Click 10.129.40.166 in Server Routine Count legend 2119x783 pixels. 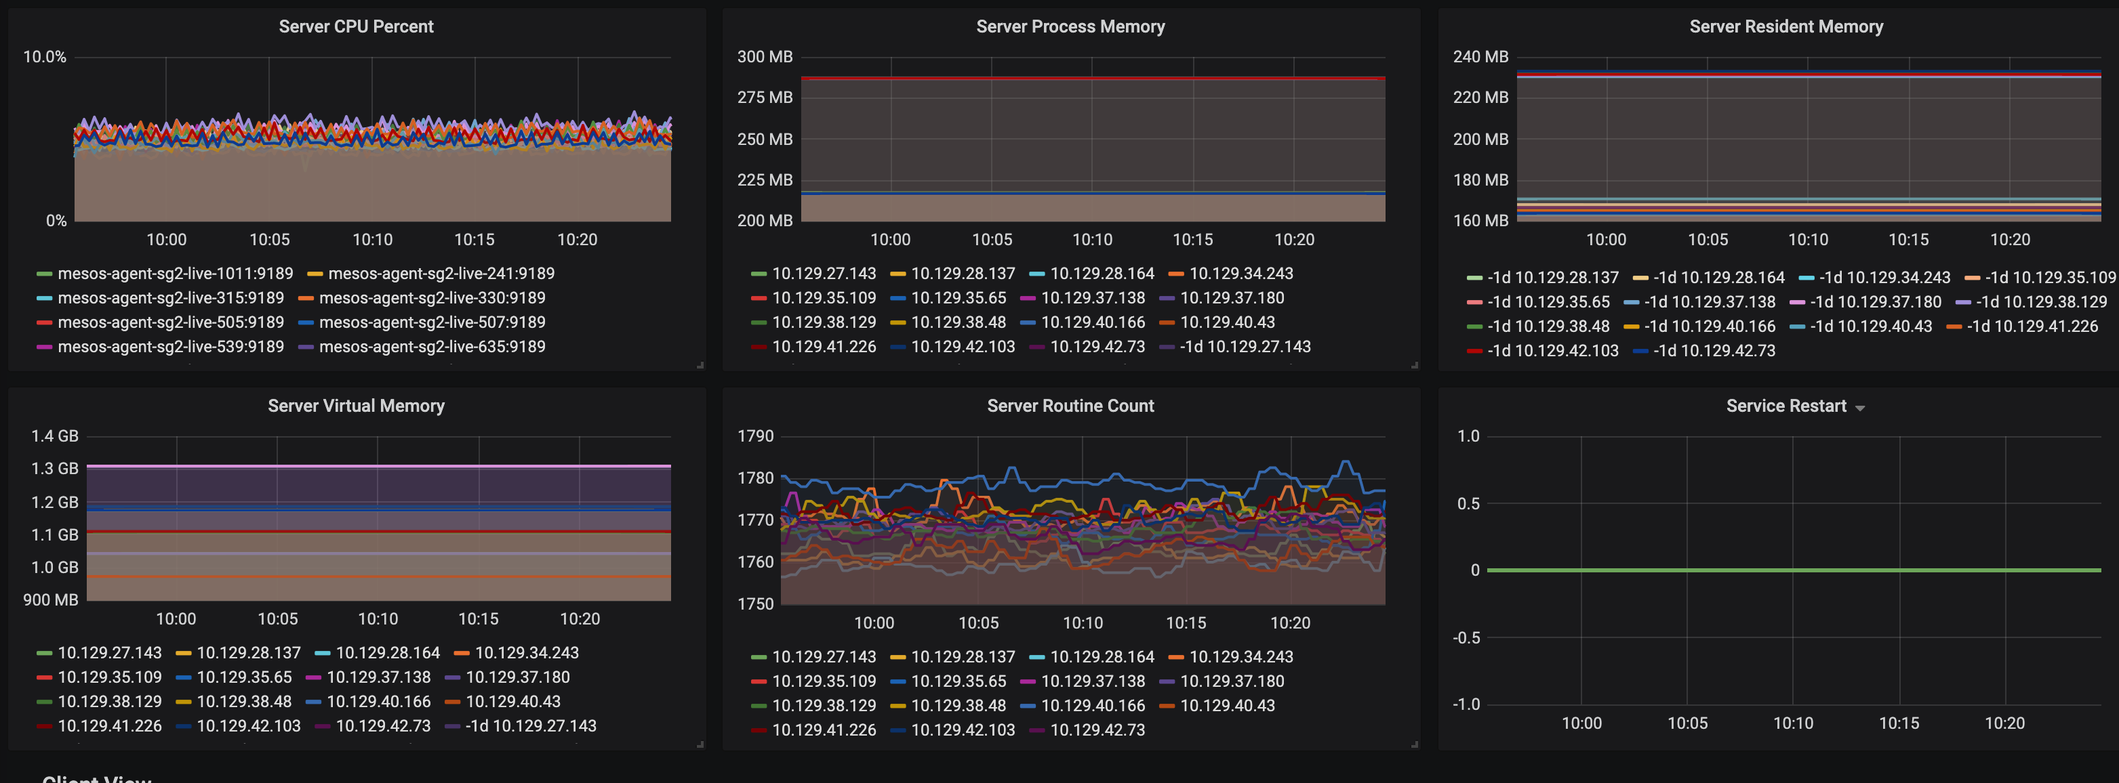coord(1093,706)
